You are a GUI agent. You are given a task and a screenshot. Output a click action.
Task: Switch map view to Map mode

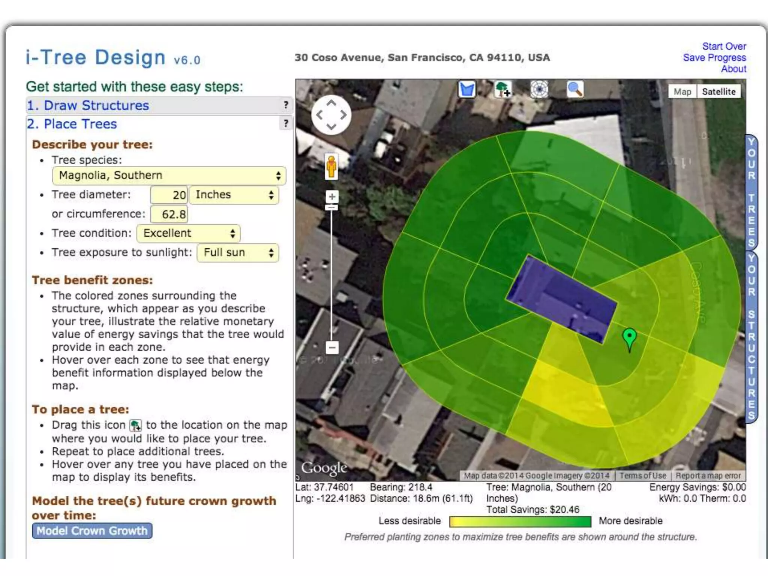point(682,91)
